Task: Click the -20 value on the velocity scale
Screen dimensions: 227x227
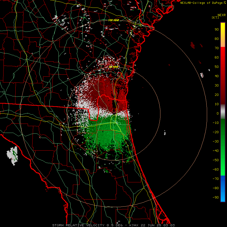Action: [x=216, y=132]
